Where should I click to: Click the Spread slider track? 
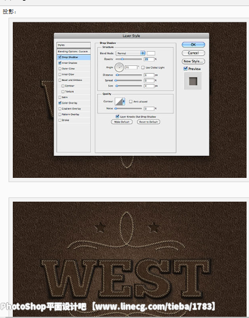click(128, 80)
